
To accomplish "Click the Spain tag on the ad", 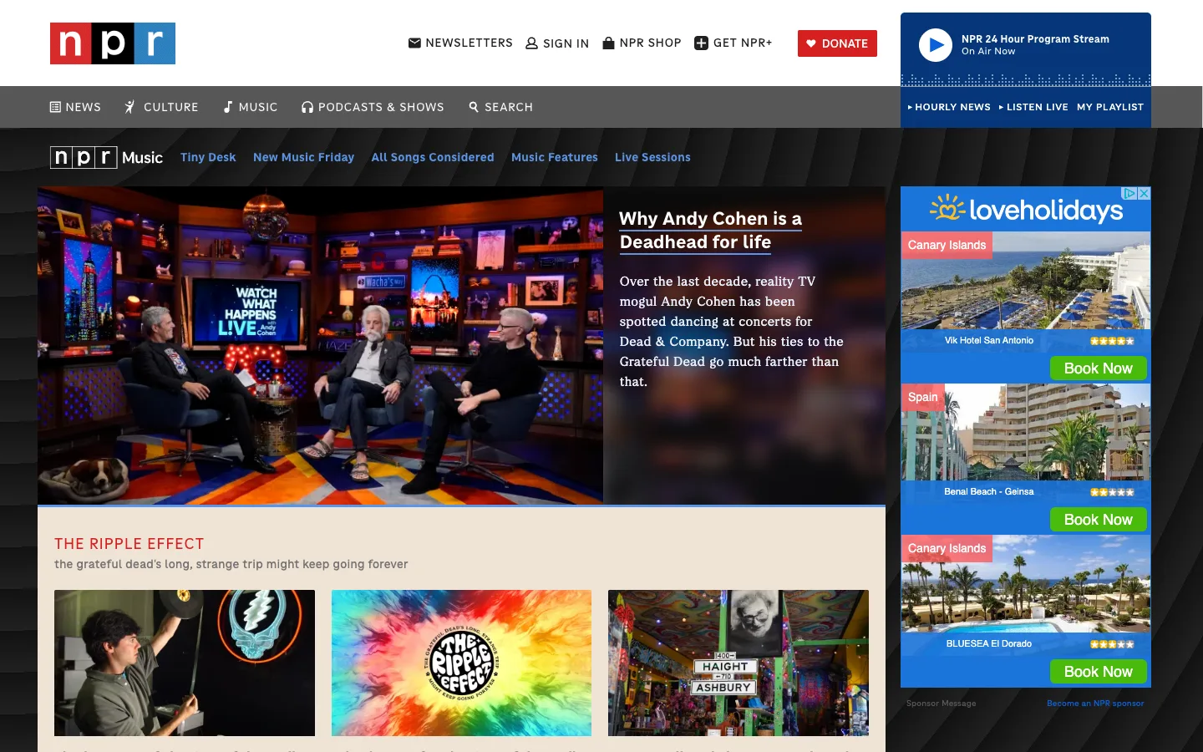I will pos(923,397).
